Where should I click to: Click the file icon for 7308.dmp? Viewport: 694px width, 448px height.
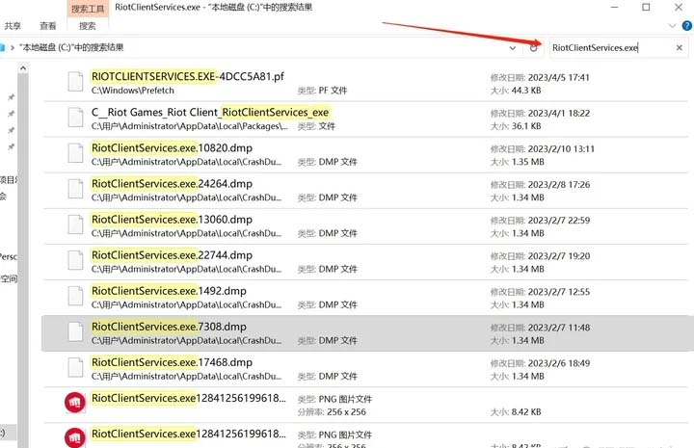[x=75, y=332]
